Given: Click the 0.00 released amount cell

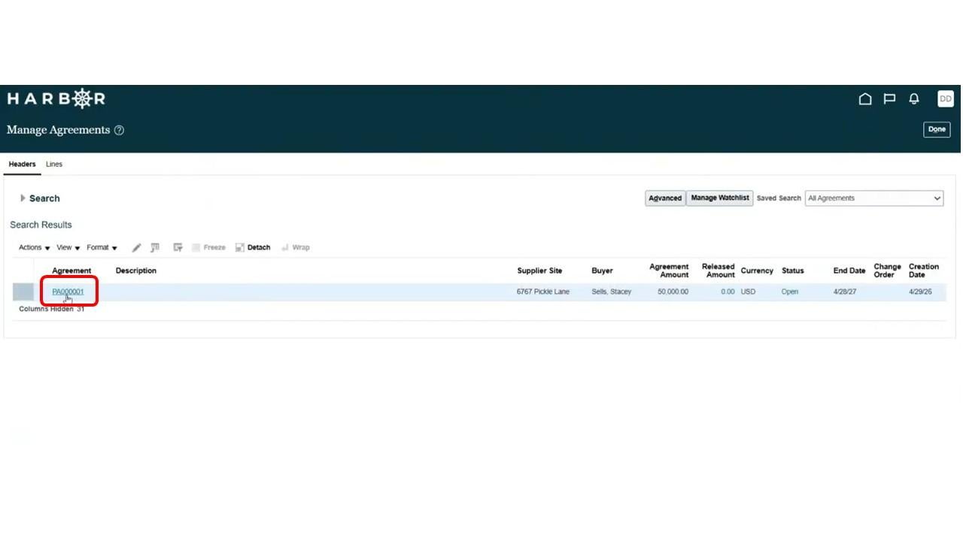Looking at the screenshot, I should click(728, 292).
